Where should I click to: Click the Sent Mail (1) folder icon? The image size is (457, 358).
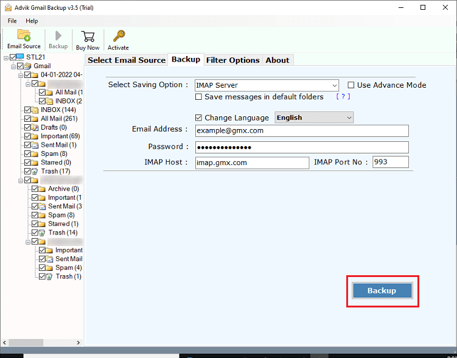[x=35, y=145]
